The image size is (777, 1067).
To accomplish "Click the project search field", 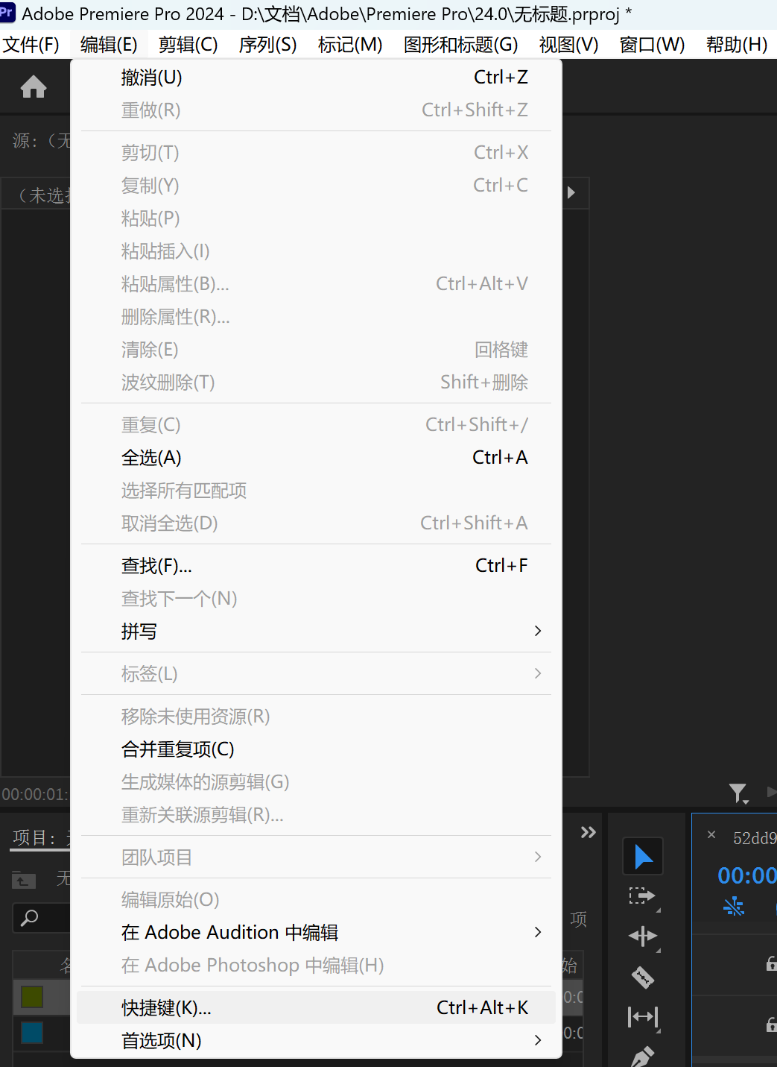I will point(42,918).
